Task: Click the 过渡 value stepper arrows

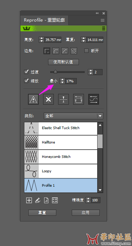Action: pos(91,72)
